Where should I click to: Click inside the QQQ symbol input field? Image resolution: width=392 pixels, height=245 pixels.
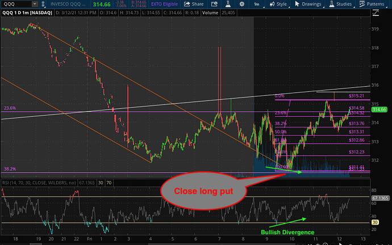click(16, 4)
